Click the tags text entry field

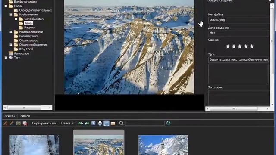click(x=238, y=60)
